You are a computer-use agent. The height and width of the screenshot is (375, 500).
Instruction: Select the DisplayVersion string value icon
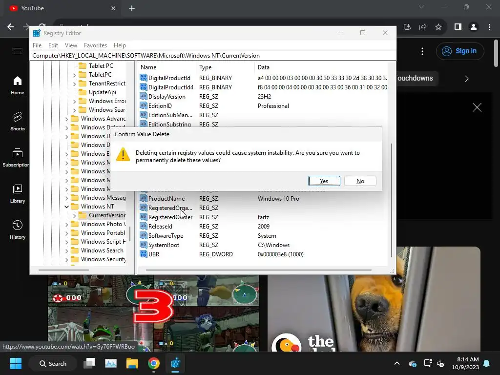(x=144, y=96)
